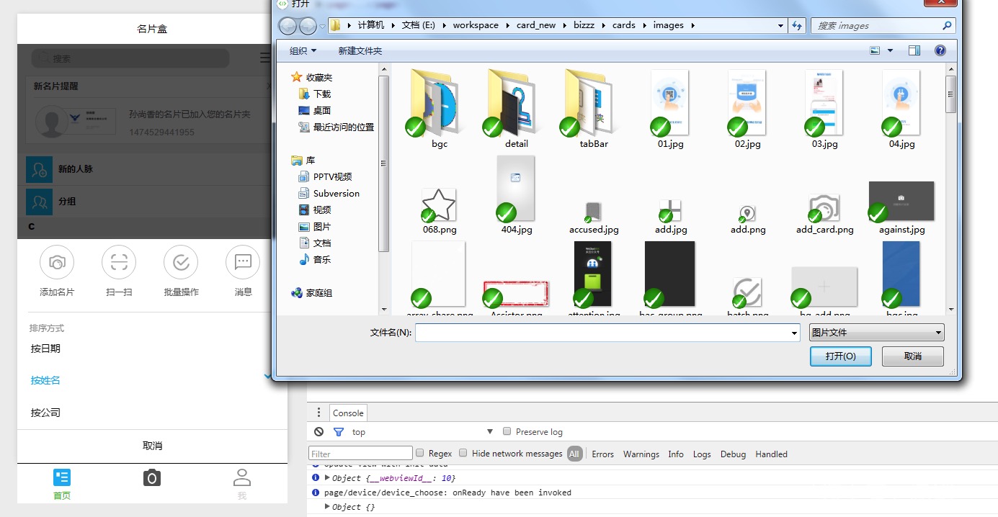This screenshot has height=517, width=998.
Task: Click the camera tab icon in bottom bar
Action: click(151, 478)
